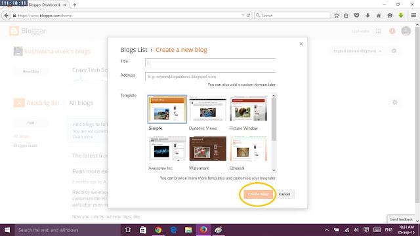Open the touch keyboard tray icon

tap(377, 230)
